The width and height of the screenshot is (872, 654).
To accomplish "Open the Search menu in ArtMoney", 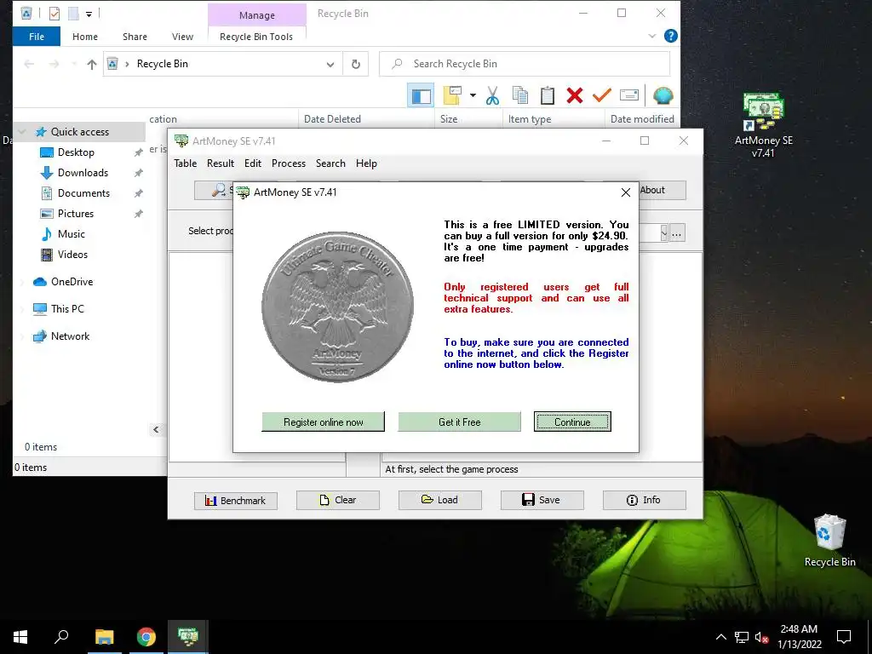I will [x=330, y=163].
